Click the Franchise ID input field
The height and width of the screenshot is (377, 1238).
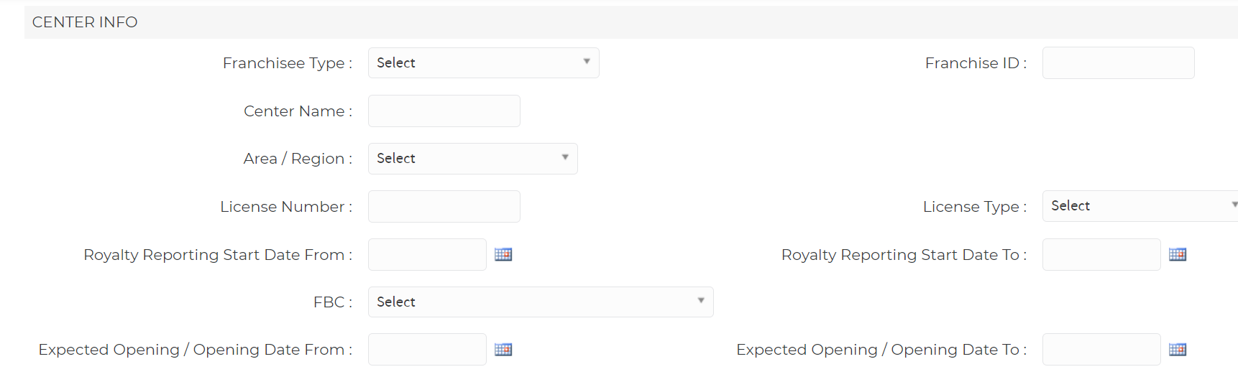(x=1119, y=62)
